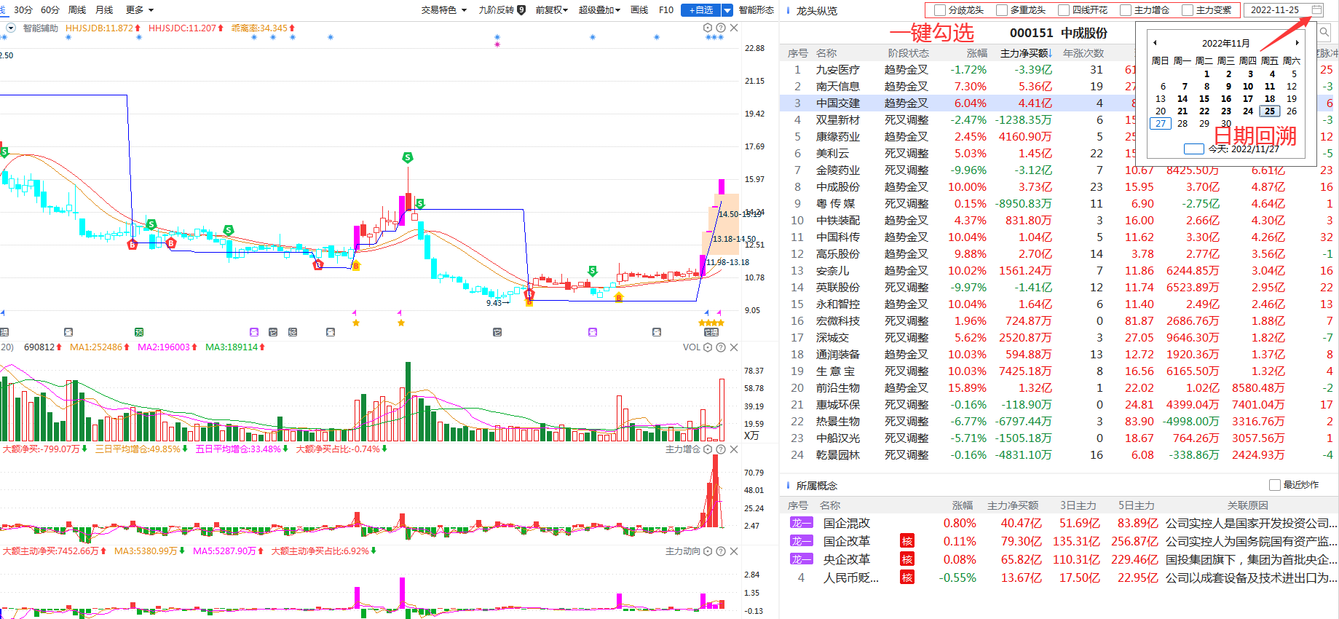
Task: Click the green 预 event marker below chart
Action: point(139,332)
